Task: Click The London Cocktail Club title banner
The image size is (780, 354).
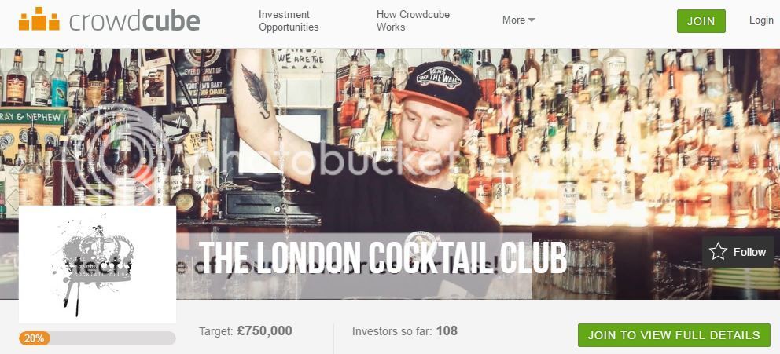Action: (x=383, y=257)
